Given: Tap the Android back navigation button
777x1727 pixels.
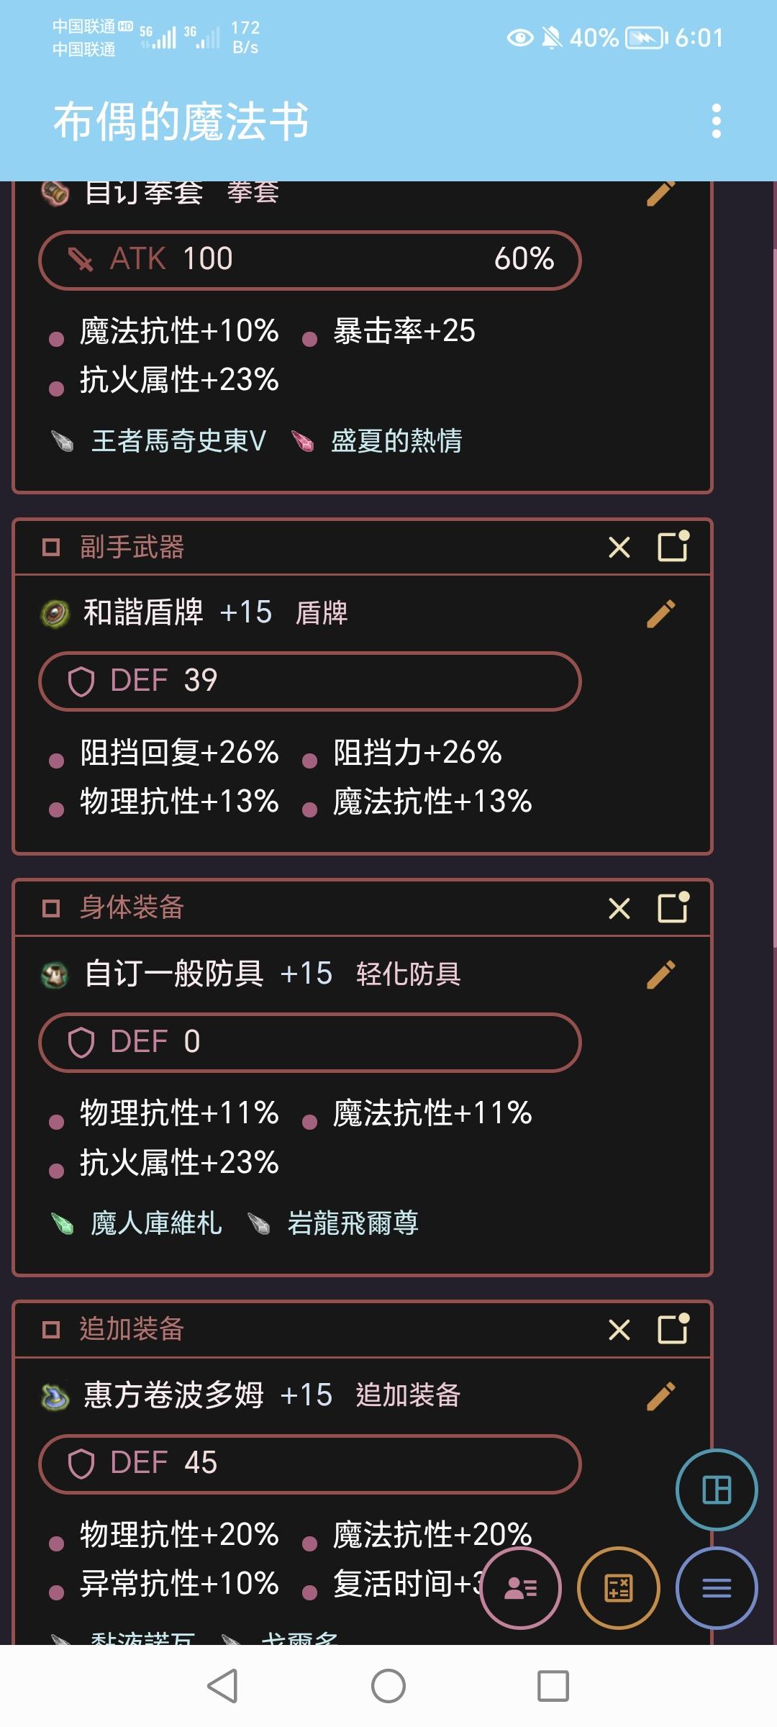Looking at the screenshot, I should point(223,1685).
